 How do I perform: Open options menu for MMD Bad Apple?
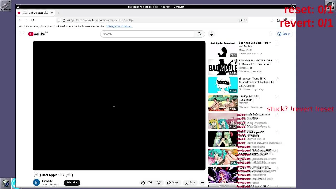pyautogui.click(x=277, y=133)
